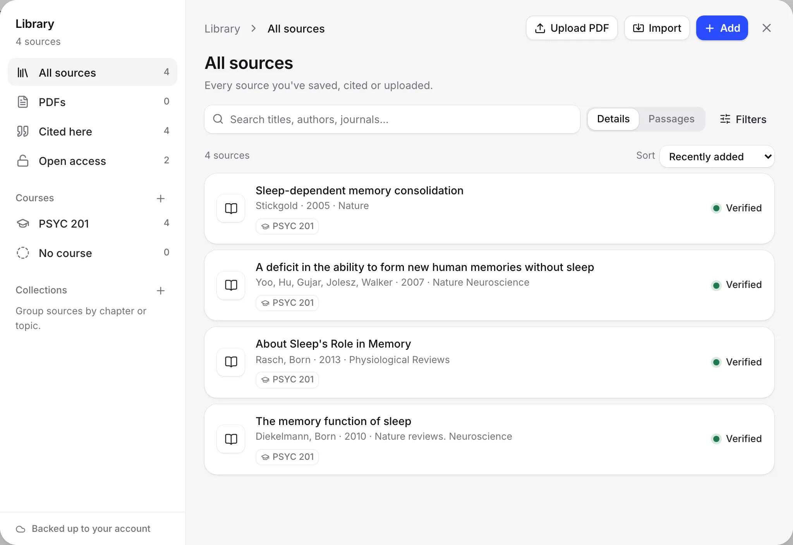Open the PSYC 201 course
Image resolution: width=793 pixels, height=545 pixels.
[93, 223]
